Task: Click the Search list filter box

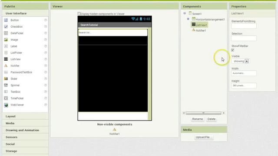Action: point(113,32)
